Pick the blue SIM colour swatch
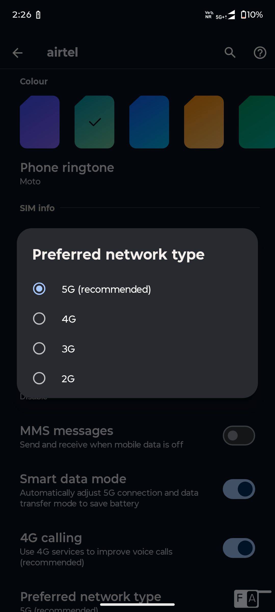The image size is (275, 612). [x=149, y=122]
